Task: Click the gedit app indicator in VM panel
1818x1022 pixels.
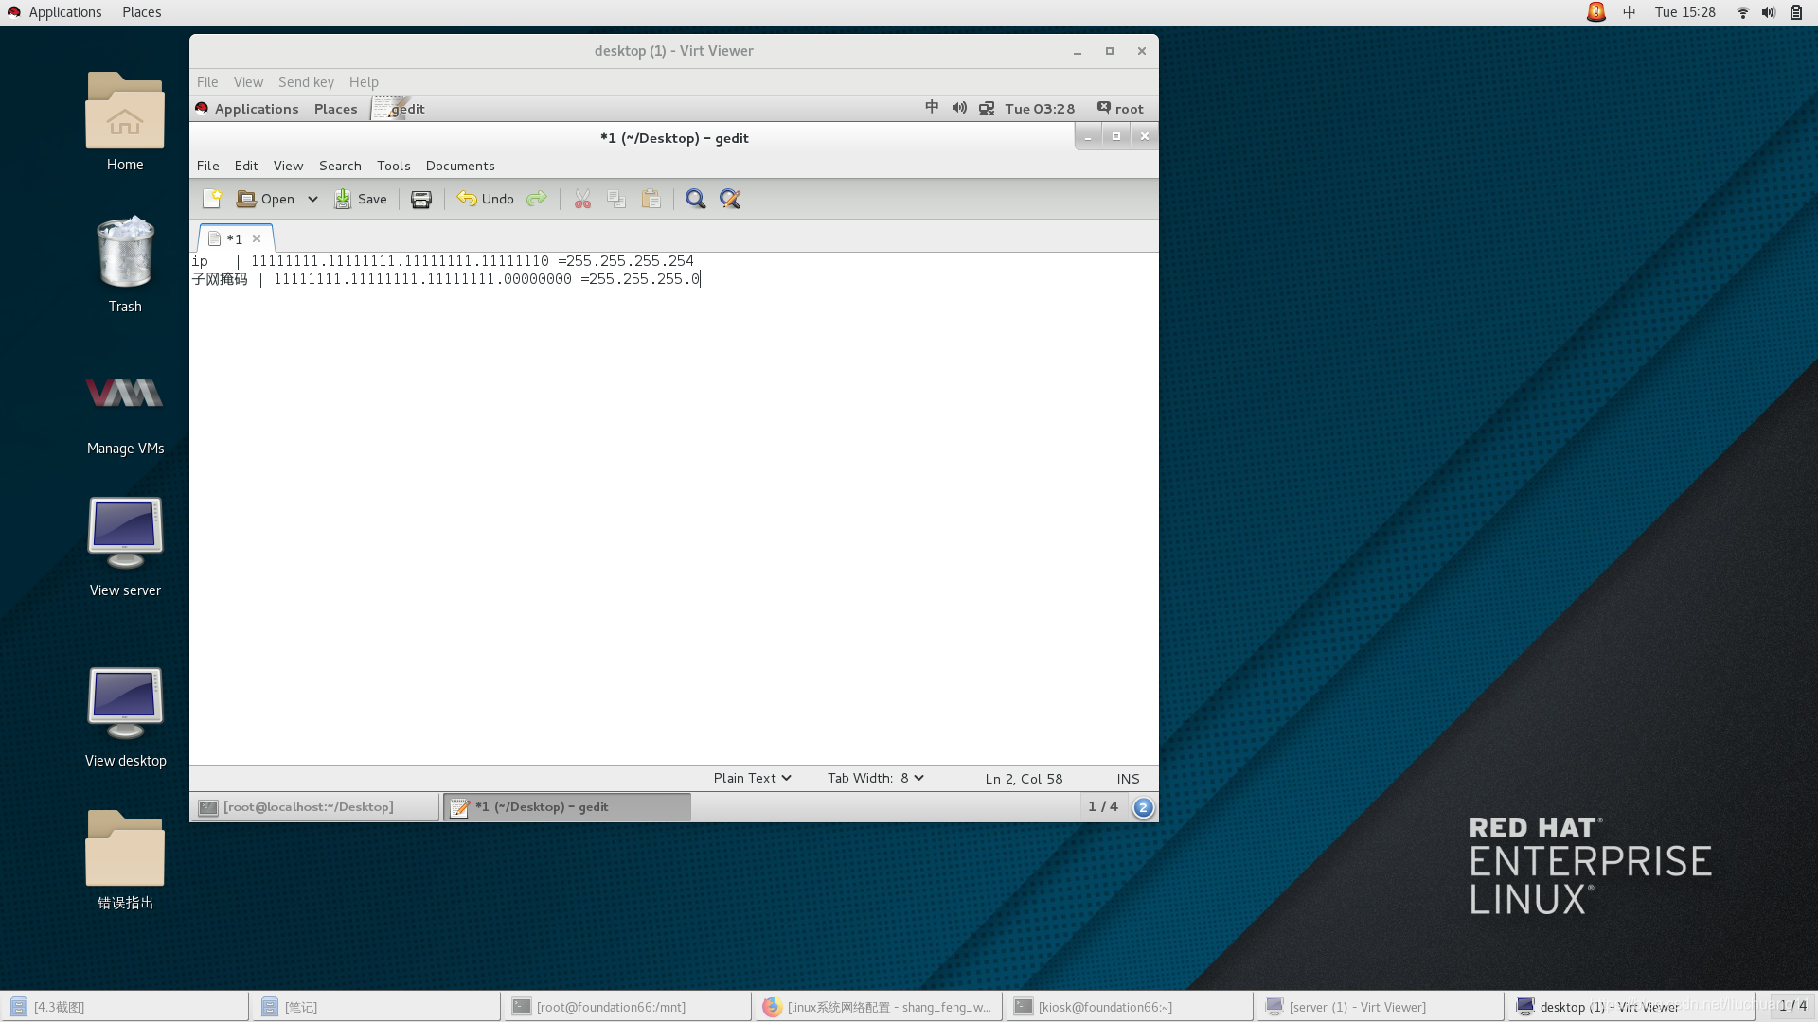Action: click(x=399, y=109)
